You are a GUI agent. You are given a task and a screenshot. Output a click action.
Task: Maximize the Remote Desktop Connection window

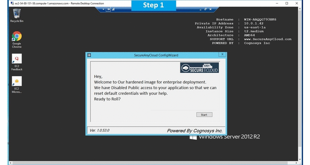tap(287, 3)
